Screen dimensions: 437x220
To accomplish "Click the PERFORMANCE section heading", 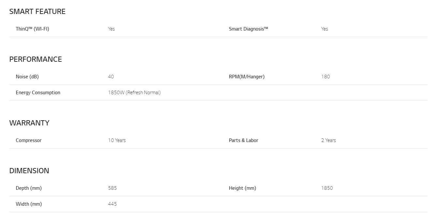I will point(36,59).
